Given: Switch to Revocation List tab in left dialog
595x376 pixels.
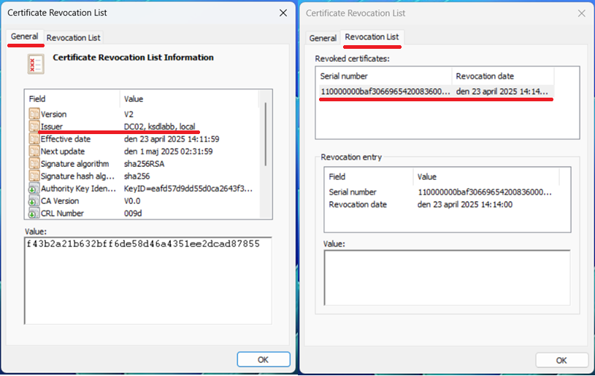Looking at the screenshot, I should [x=73, y=38].
